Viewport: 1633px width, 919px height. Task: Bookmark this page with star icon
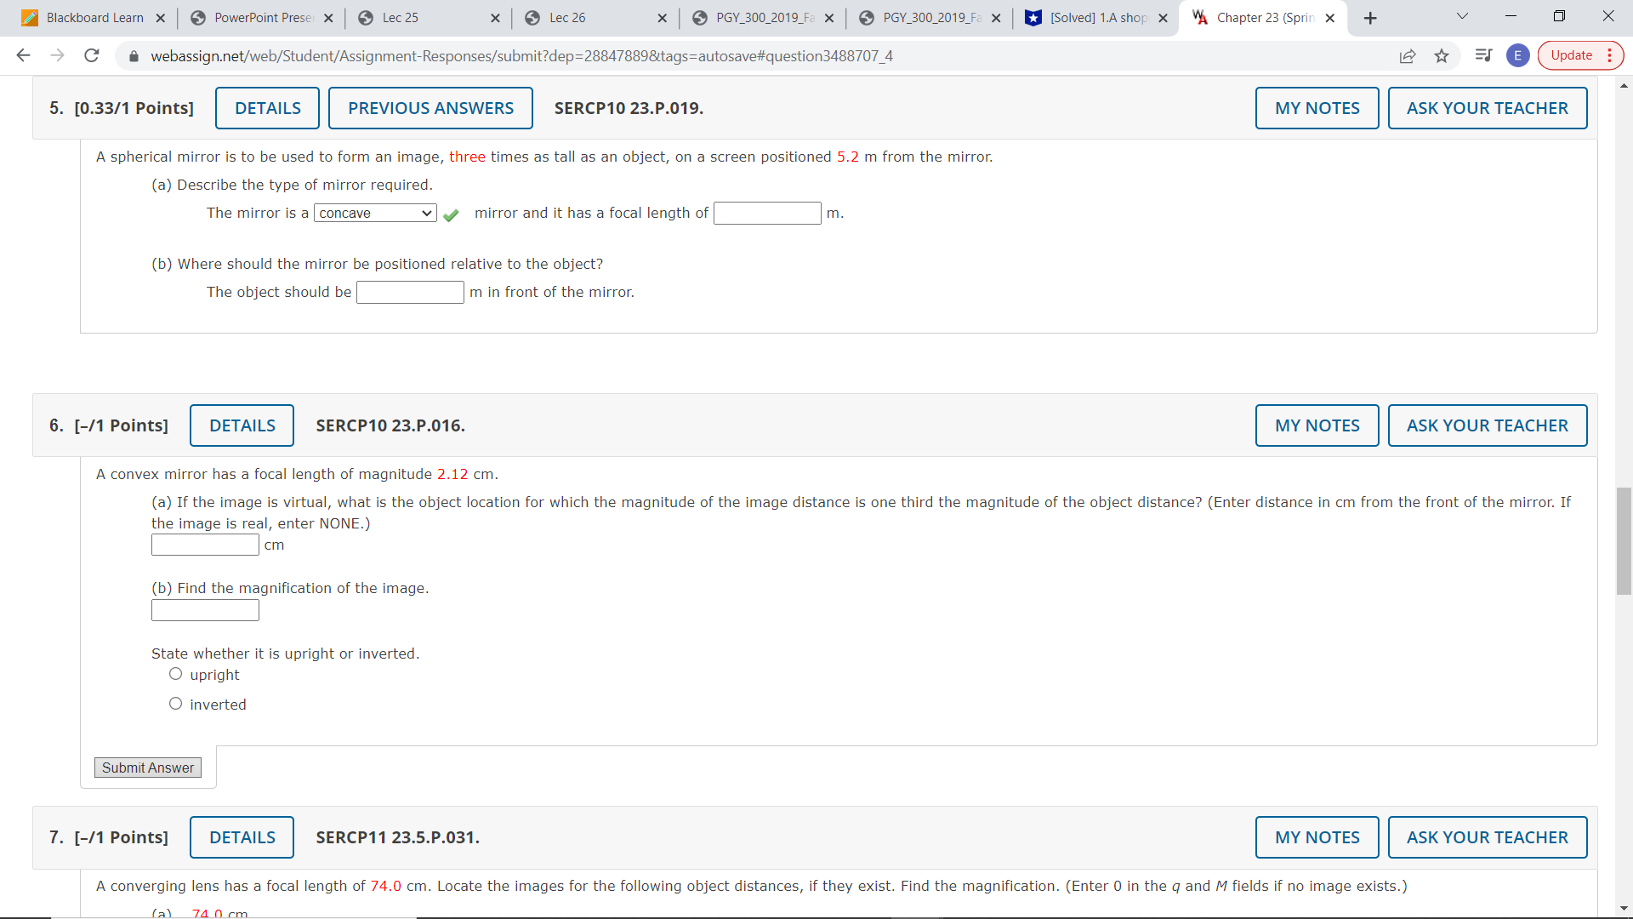coord(1442,55)
